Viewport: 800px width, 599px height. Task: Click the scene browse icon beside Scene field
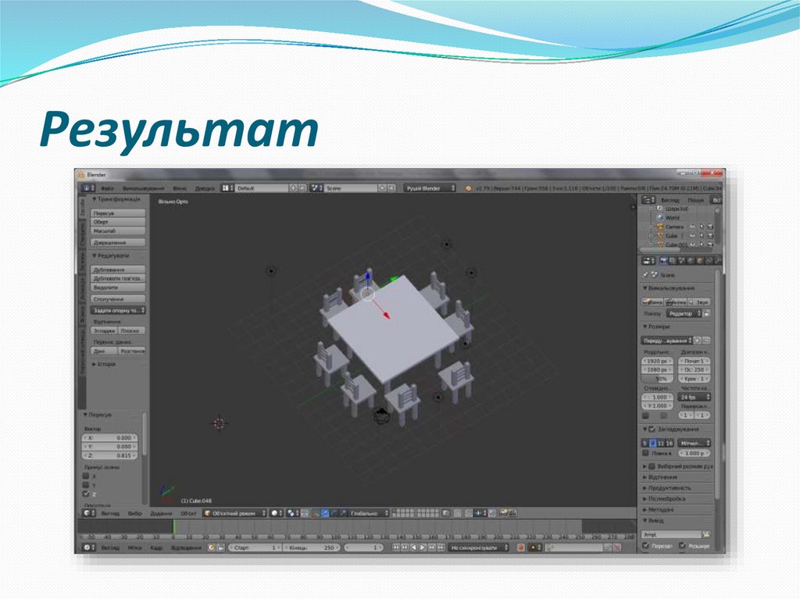[316, 188]
